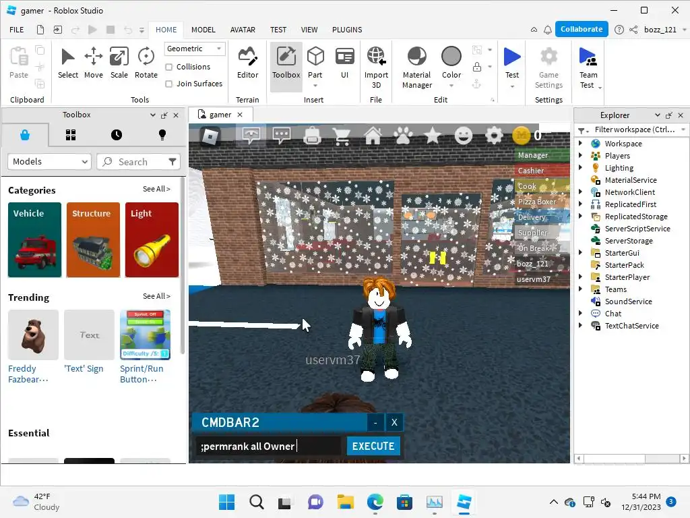
Task: Open the UI insert tool
Action: click(x=344, y=63)
